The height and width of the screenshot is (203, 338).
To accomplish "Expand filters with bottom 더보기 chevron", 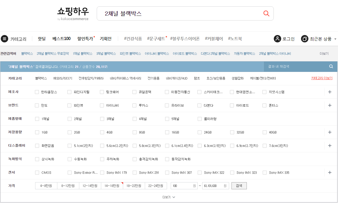I will point(169,197).
